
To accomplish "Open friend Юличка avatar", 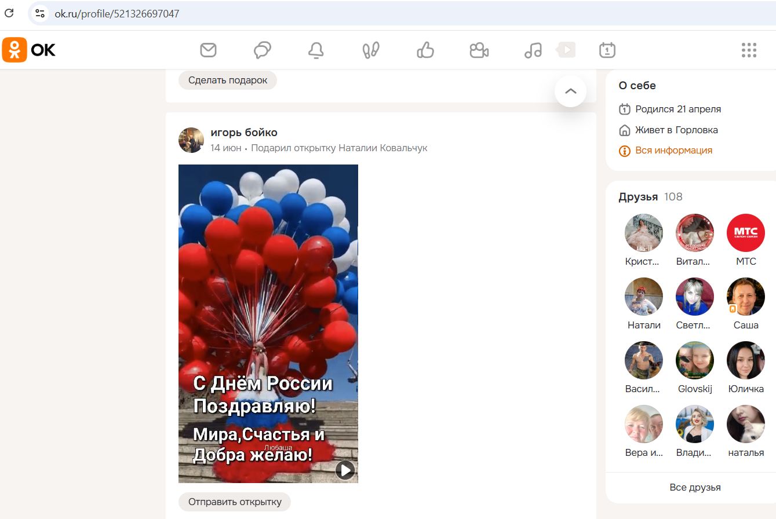I will tap(746, 360).
